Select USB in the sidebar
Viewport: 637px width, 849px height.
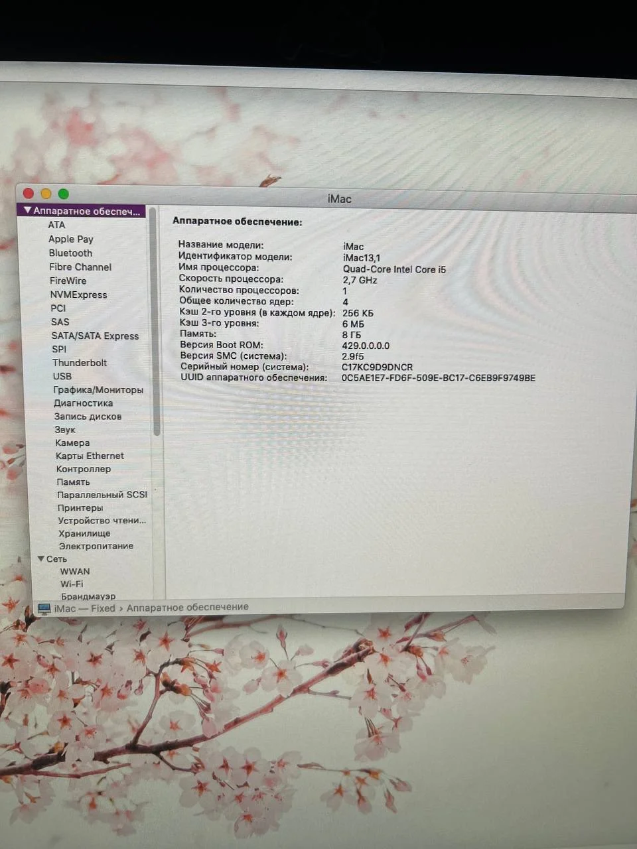coord(62,376)
